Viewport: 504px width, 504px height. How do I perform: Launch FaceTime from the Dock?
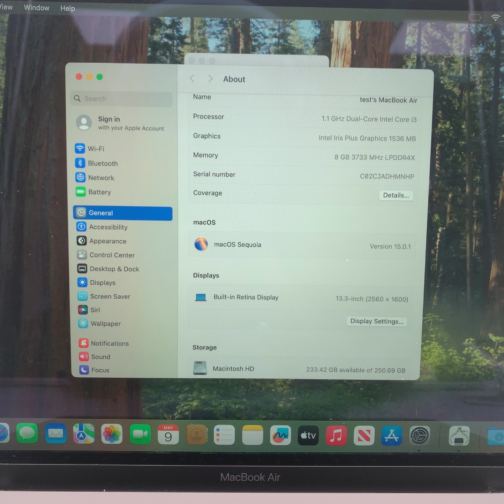140,435
